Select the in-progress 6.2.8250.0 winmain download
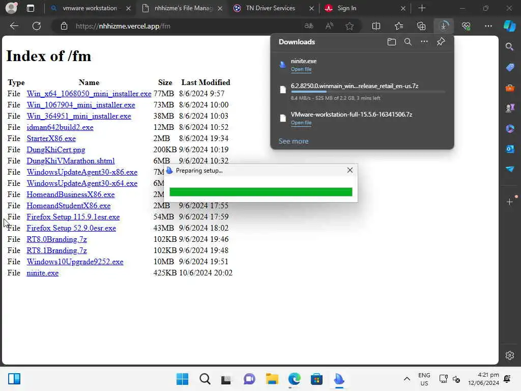Image resolution: width=521 pixels, height=391 pixels. pyautogui.click(x=362, y=92)
